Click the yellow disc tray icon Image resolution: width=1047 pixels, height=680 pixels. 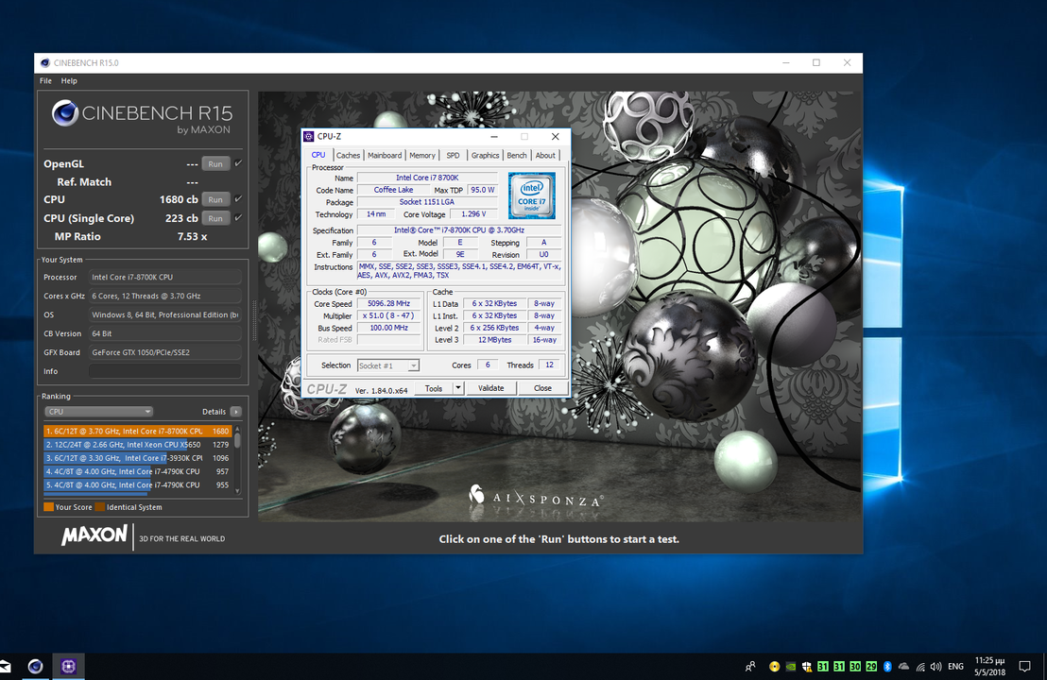tap(774, 666)
